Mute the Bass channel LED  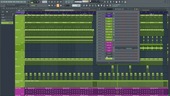pos(97,16)
